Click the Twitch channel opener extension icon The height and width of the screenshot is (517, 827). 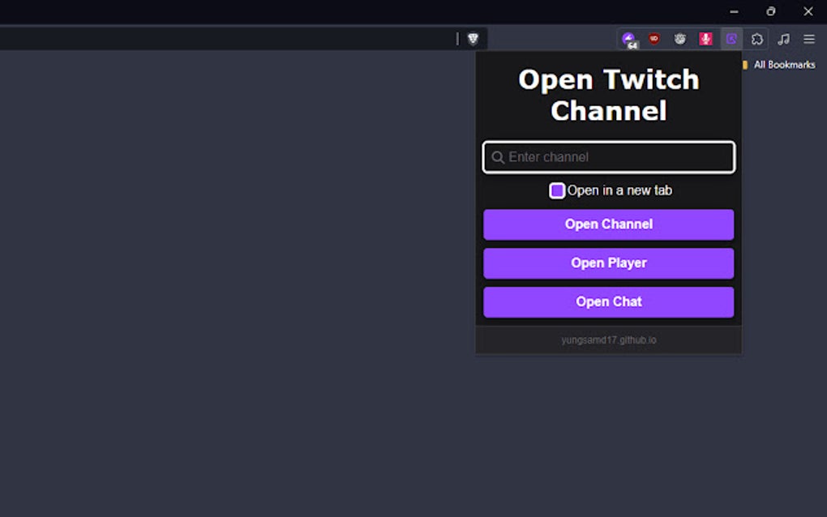[731, 38]
